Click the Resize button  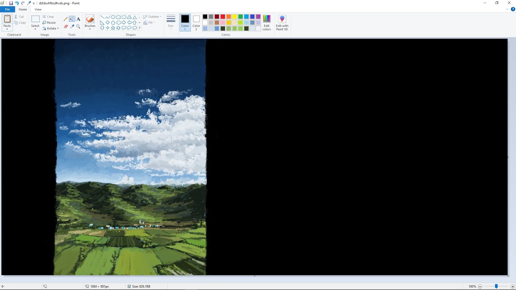coord(49,23)
